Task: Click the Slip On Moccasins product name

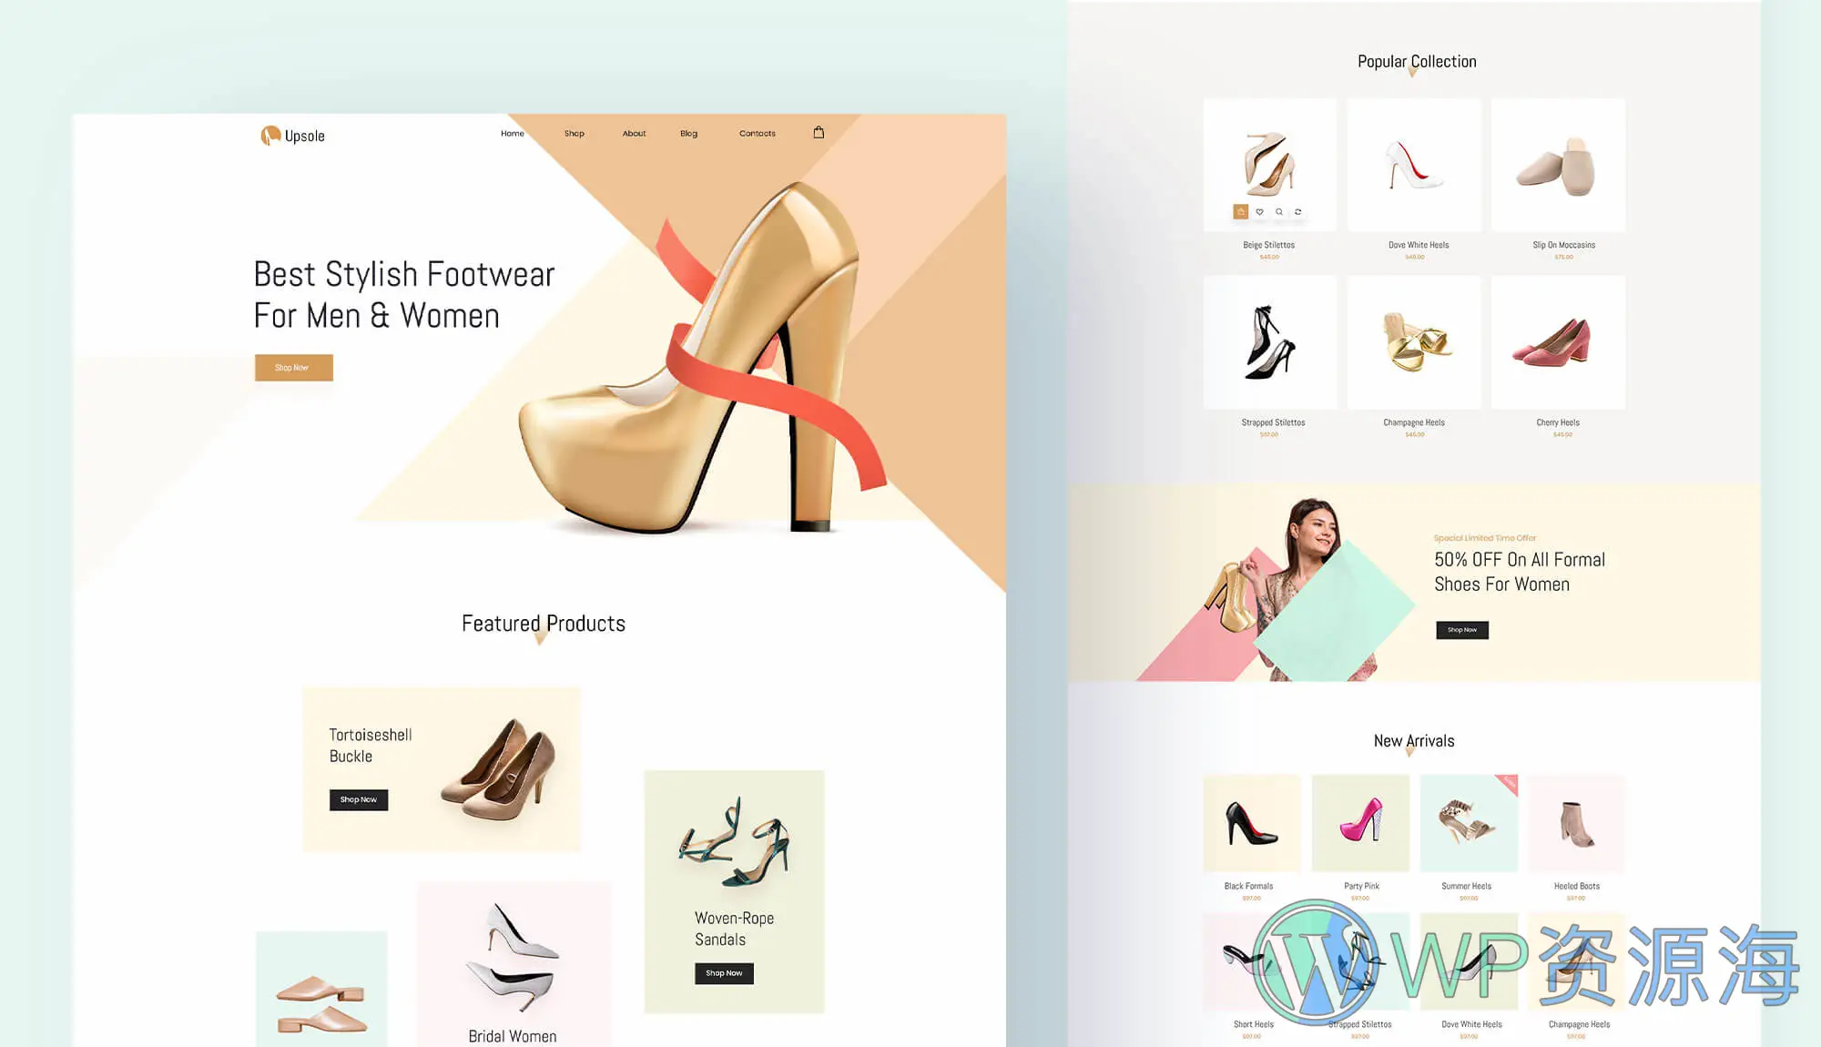Action: [1563, 245]
